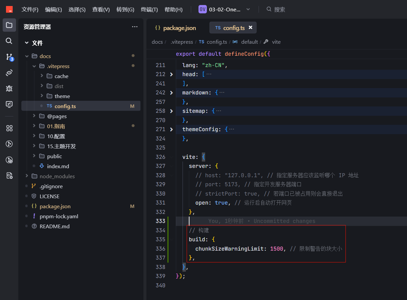Click the LICENSE shield icon
Viewport: 407px width, 300px height.
point(34,196)
